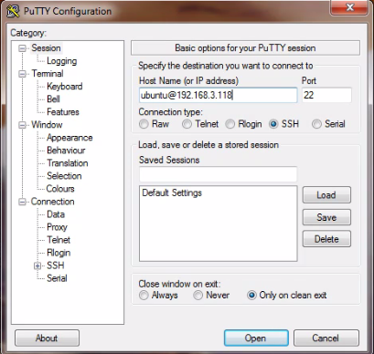The height and width of the screenshot is (354, 374).
Task: Click the Cancel button
Action: pyautogui.click(x=326, y=338)
